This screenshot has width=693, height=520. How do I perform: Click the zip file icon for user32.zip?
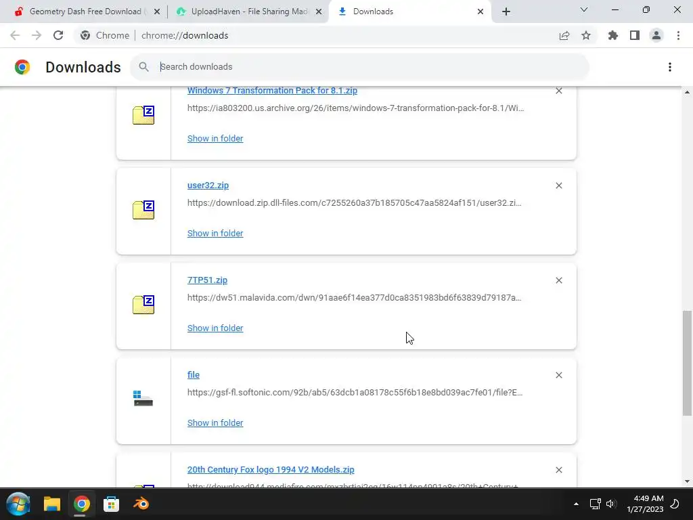[x=143, y=210]
